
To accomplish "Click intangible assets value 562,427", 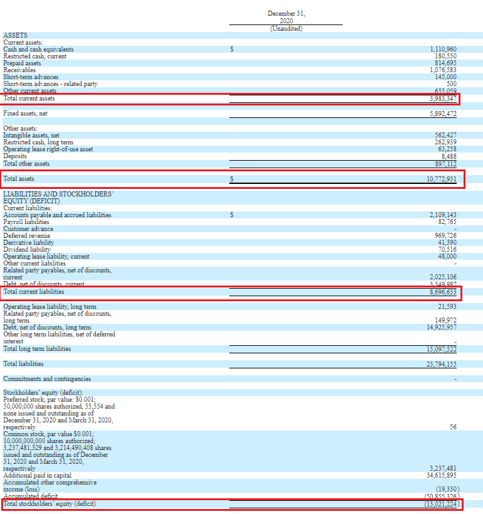I will point(445,135).
